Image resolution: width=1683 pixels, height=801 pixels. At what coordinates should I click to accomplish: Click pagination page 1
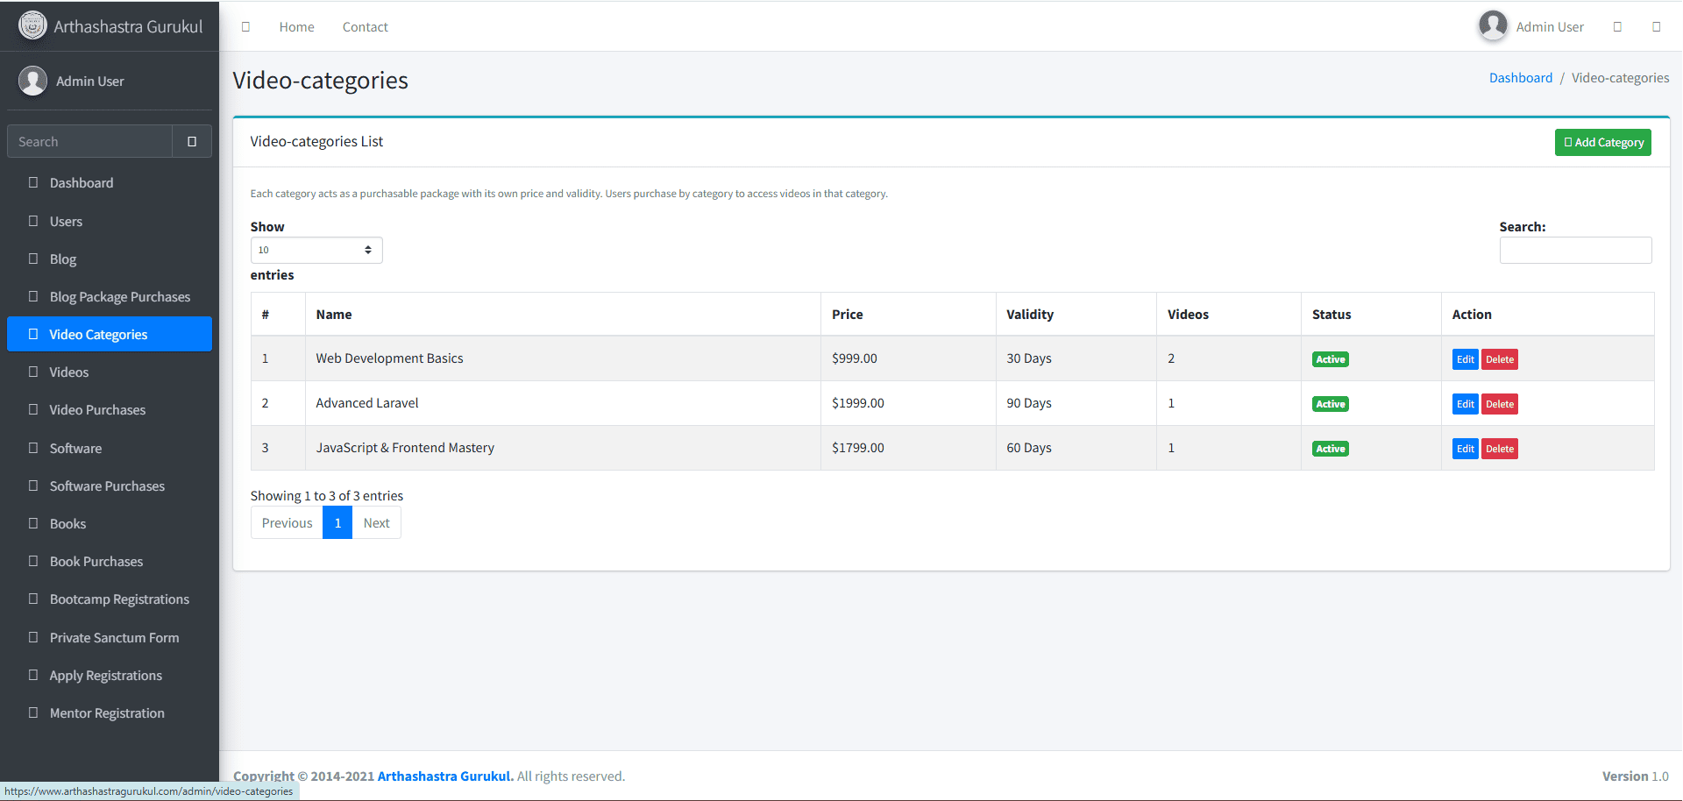337,522
